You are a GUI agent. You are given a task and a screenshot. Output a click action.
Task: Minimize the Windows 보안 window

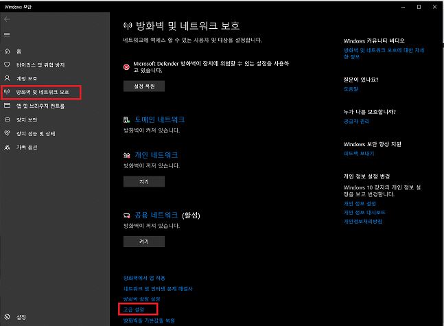tap(404, 7)
